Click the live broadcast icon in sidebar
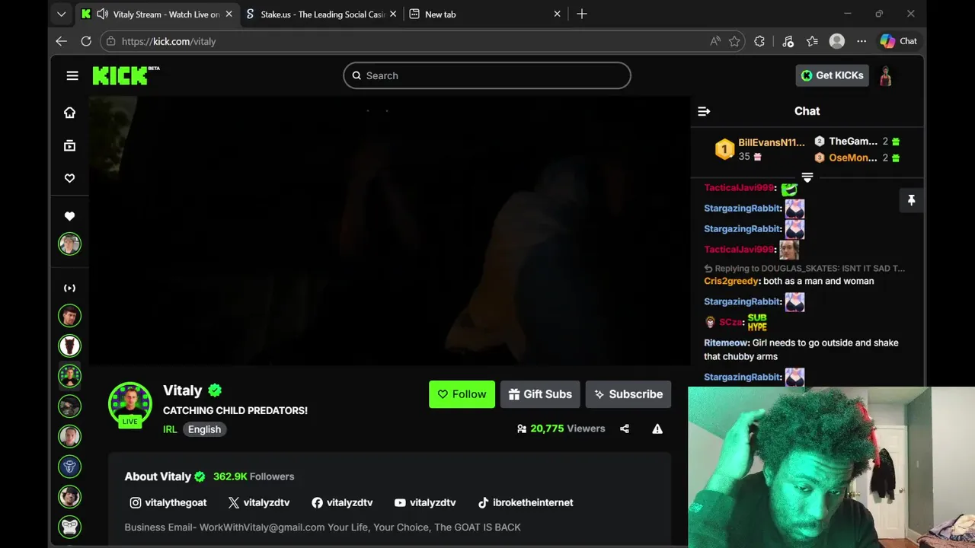This screenshot has height=548, width=975. point(69,288)
